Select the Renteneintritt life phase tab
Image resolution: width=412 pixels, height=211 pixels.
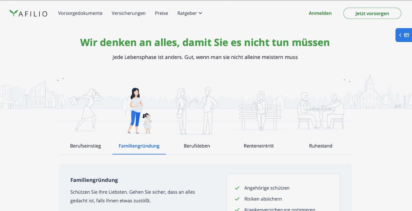pyautogui.click(x=258, y=146)
